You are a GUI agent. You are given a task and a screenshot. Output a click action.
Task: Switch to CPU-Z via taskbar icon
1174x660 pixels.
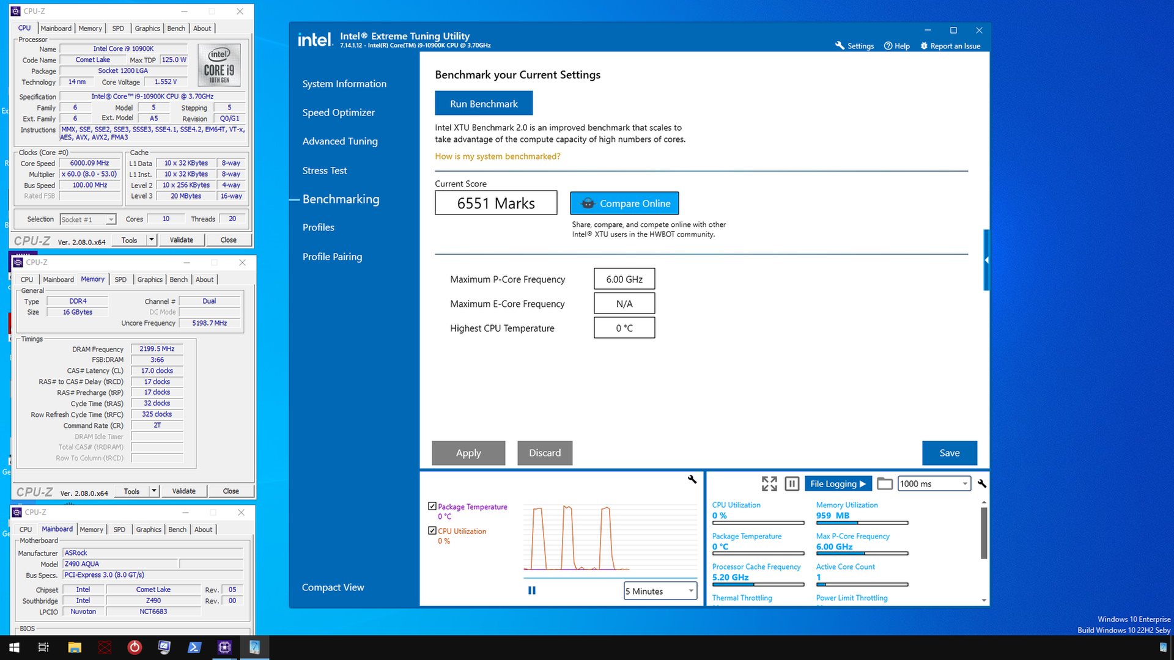(x=224, y=647)
